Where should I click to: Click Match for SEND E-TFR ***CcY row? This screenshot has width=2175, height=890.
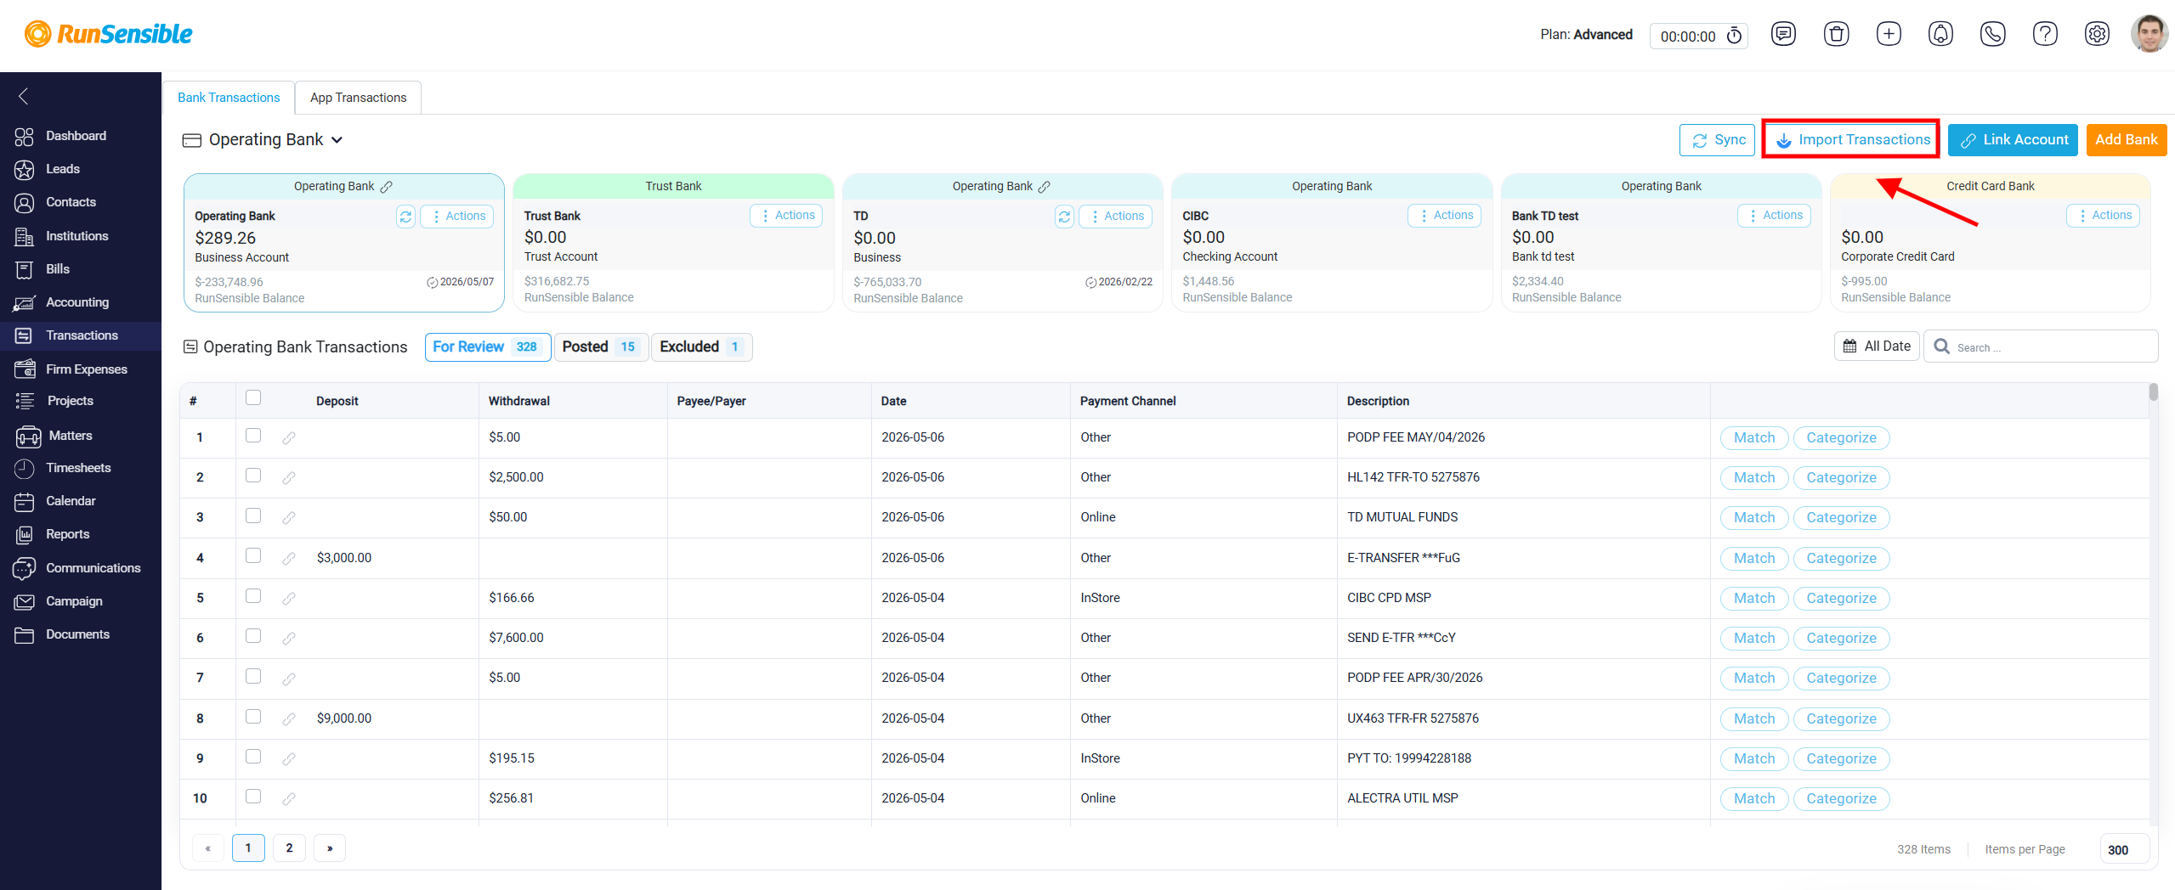point(1754,639)
